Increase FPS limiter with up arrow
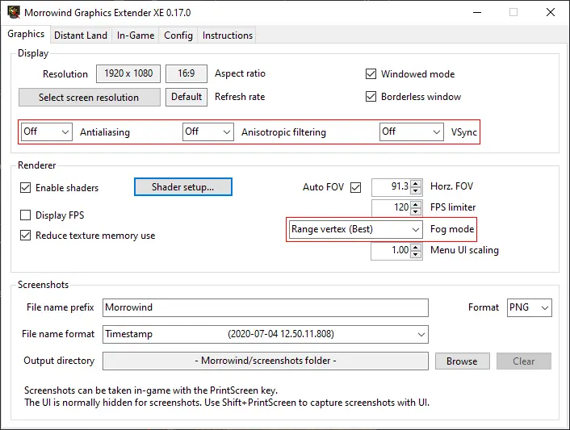Viewport: 570px width, 430px height. (x=416, y=204)
